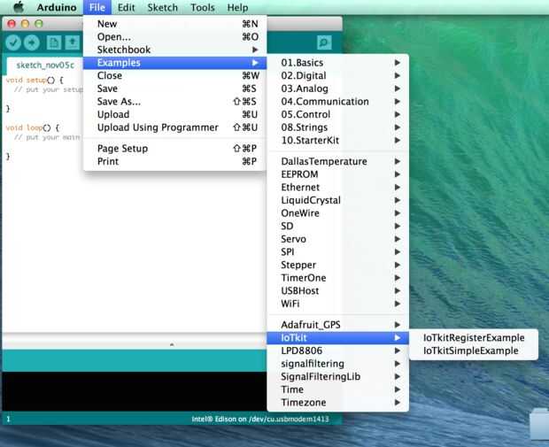549x447 pixels.
Task: Expand the Stepper library examples
Action: tap(338, 265)
